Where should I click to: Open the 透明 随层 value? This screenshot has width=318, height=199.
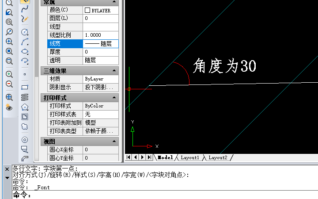pos(101,61)
